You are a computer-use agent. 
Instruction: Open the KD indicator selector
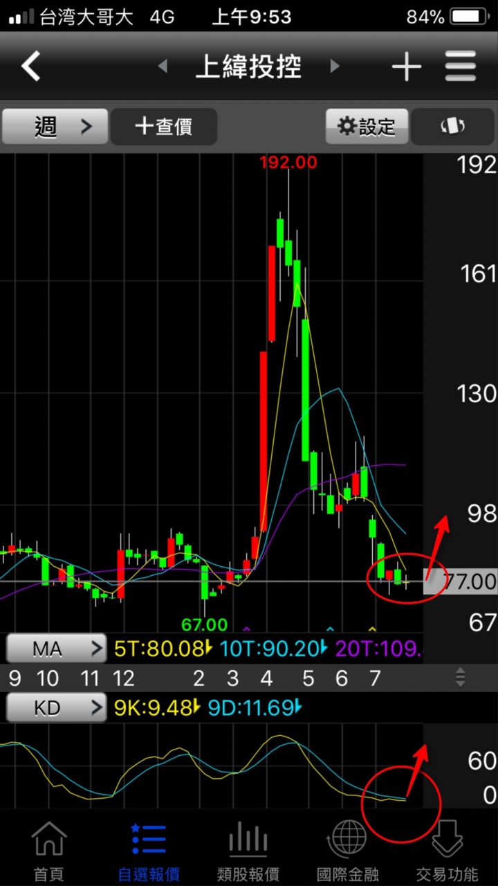56,708
